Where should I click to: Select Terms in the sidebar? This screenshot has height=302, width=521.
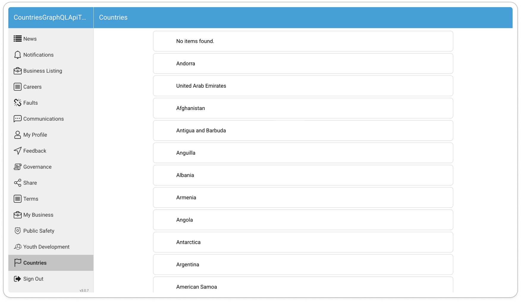coord(31,199)
